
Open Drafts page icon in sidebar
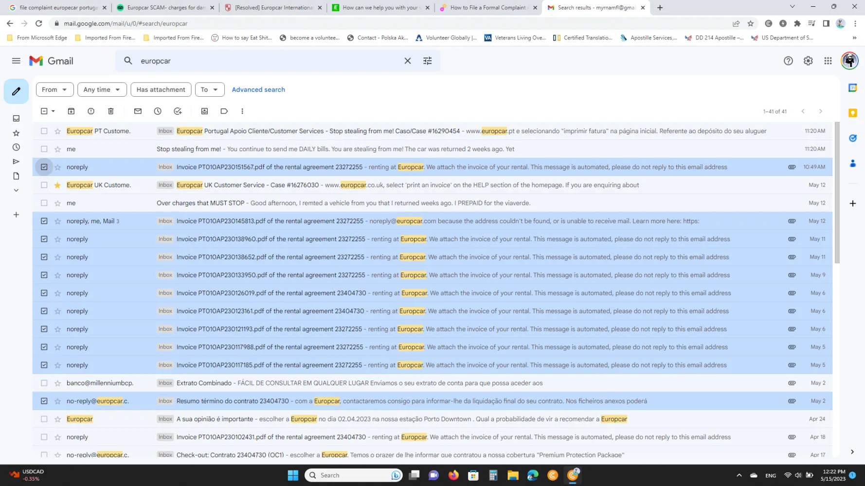[x=16, y=176]
